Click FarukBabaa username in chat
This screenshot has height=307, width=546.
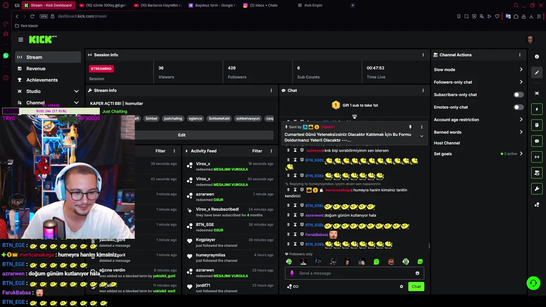pos(316,235)
